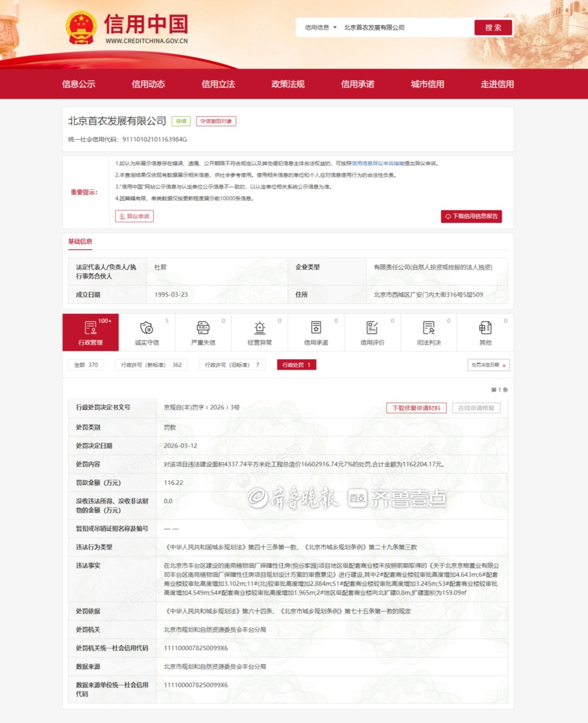Click 下载修复申请材料 button
Viewport: 588px width, 723px height.
pyautogui.click(x=416, y=408)
